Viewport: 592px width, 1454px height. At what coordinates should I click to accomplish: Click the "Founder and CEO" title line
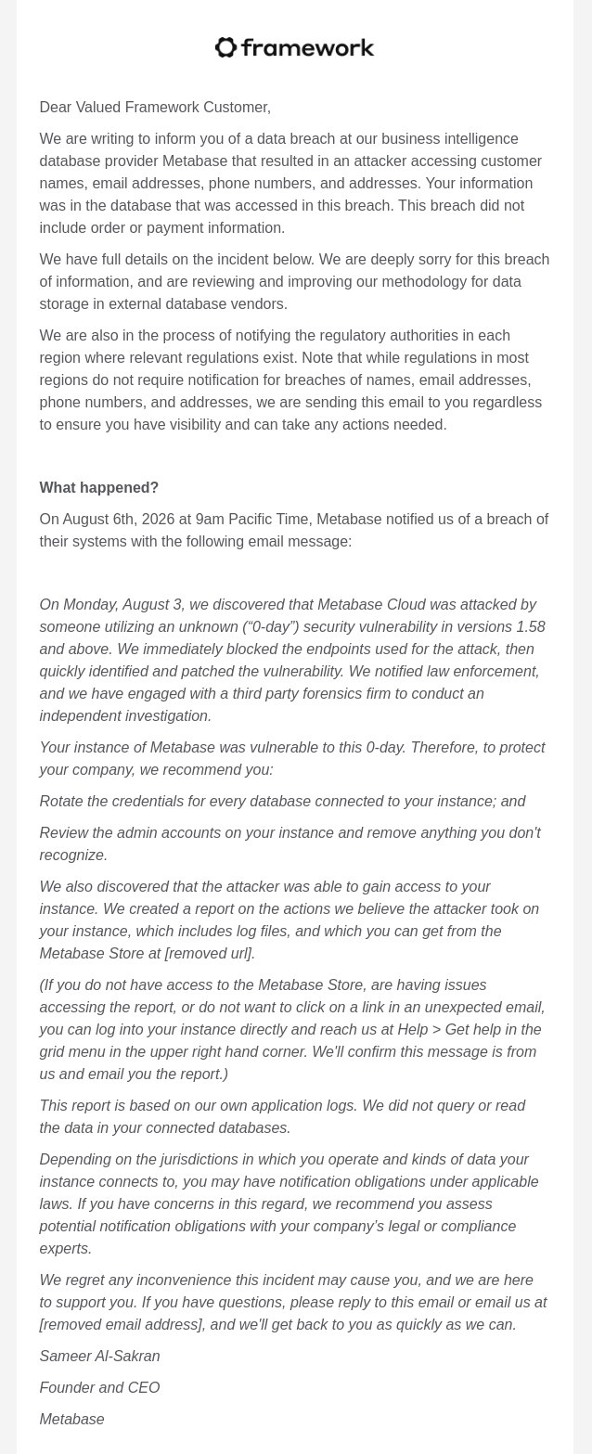pyautogui.click(x=99, y=1388)
